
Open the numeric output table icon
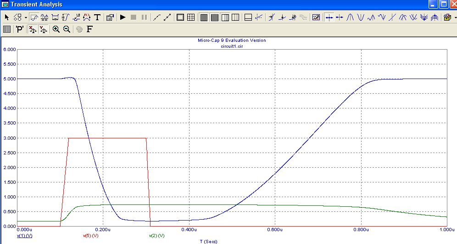coord(7,29)
